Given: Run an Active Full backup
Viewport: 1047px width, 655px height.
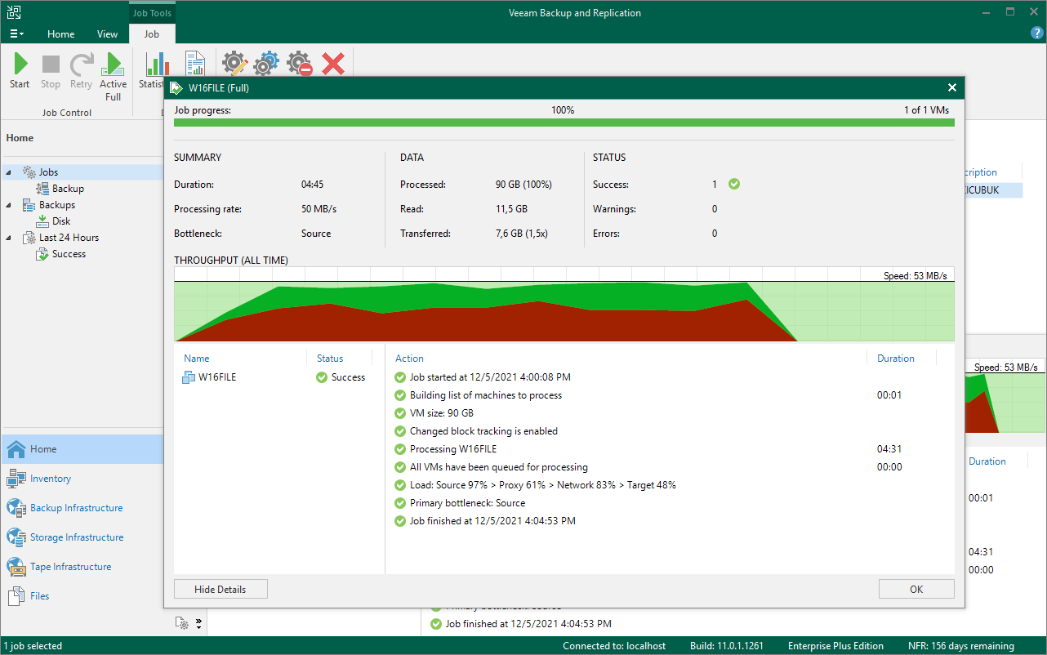Looking at the screenshot, I should pos(113,75).
